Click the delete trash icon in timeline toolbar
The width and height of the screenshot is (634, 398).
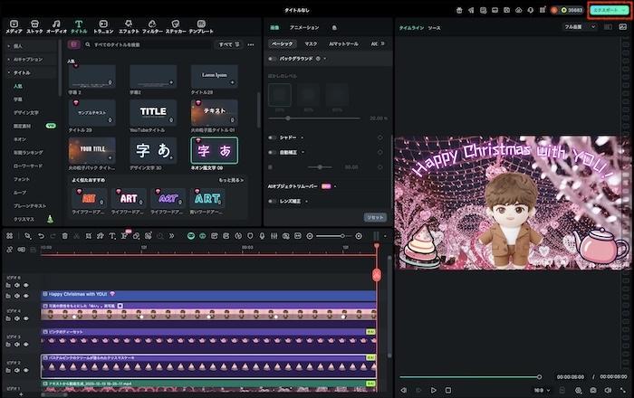click(64, 236)
